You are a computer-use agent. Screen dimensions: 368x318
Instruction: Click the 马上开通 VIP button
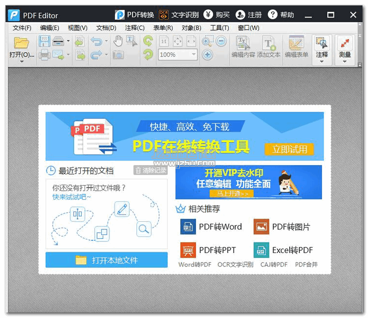(x=232, y=194)
